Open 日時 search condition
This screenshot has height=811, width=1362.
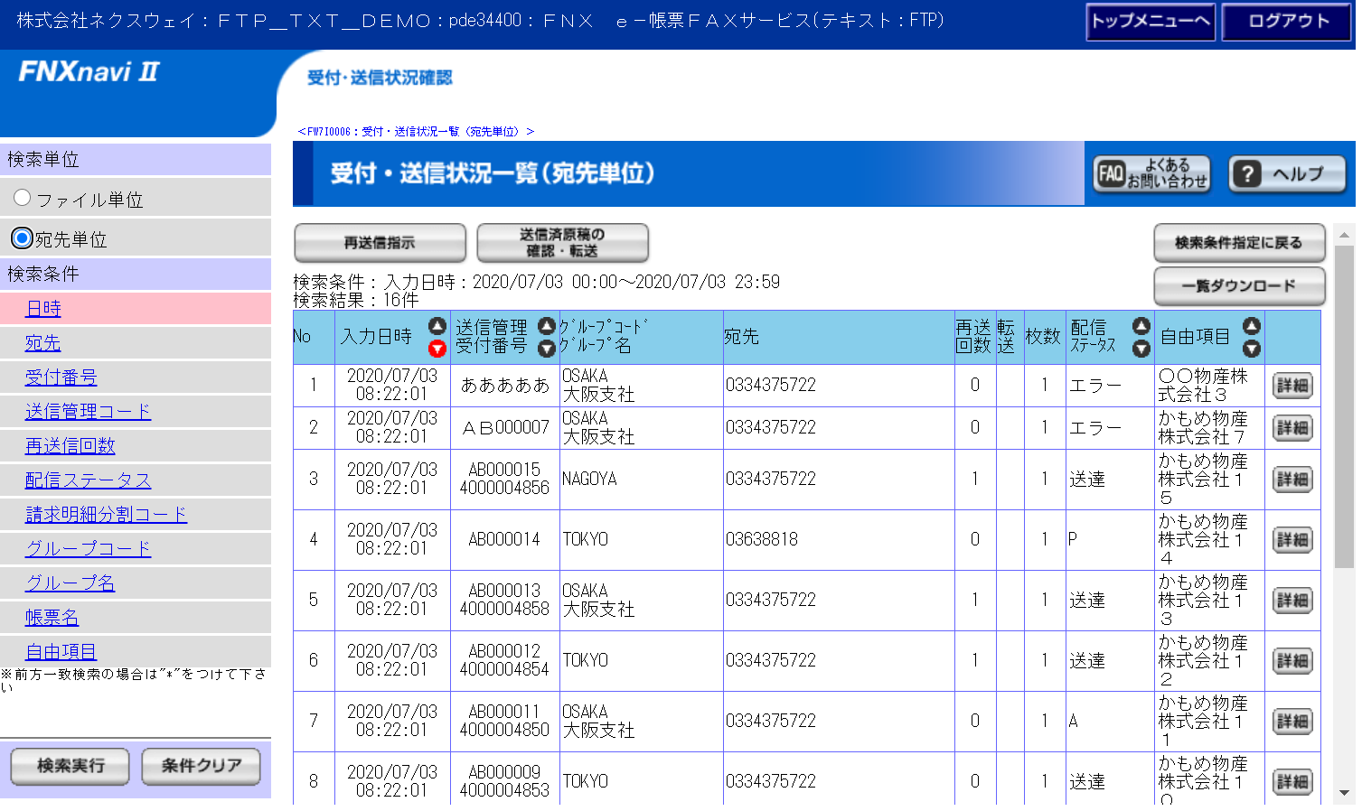[x=43, y=309]
